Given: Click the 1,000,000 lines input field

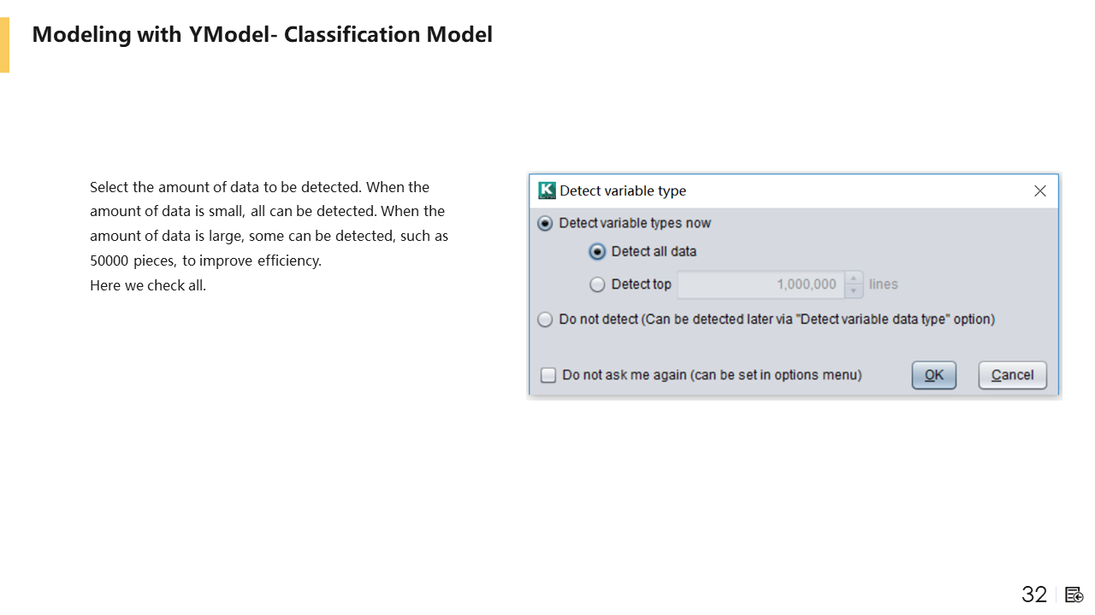Looking at the screenshot, I should click(x=760, y=284).
